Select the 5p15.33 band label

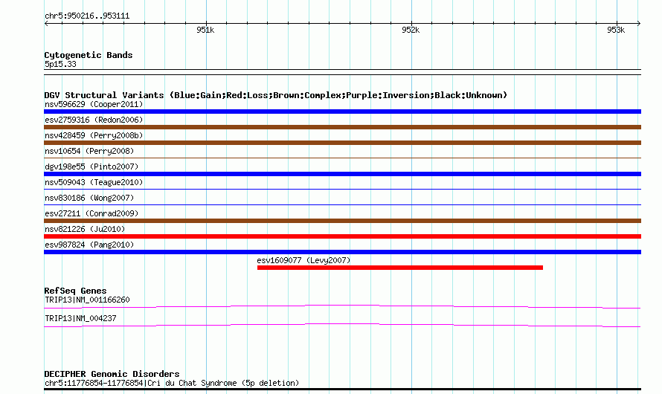(x=60, y=64)
